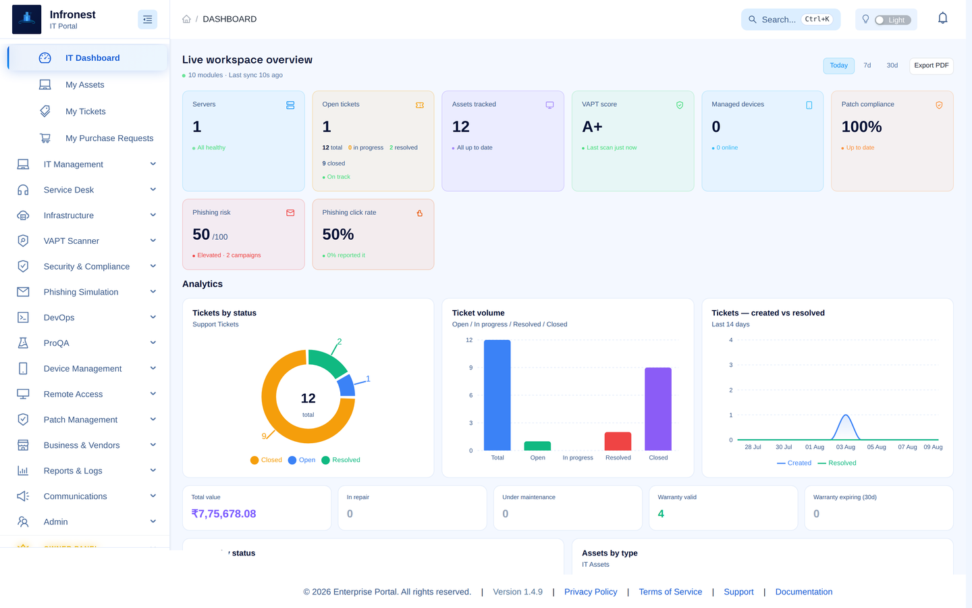Open notifications bell icon
This screenshot has height=608, width=972.
pyautogui.click(x=943, y=18)
